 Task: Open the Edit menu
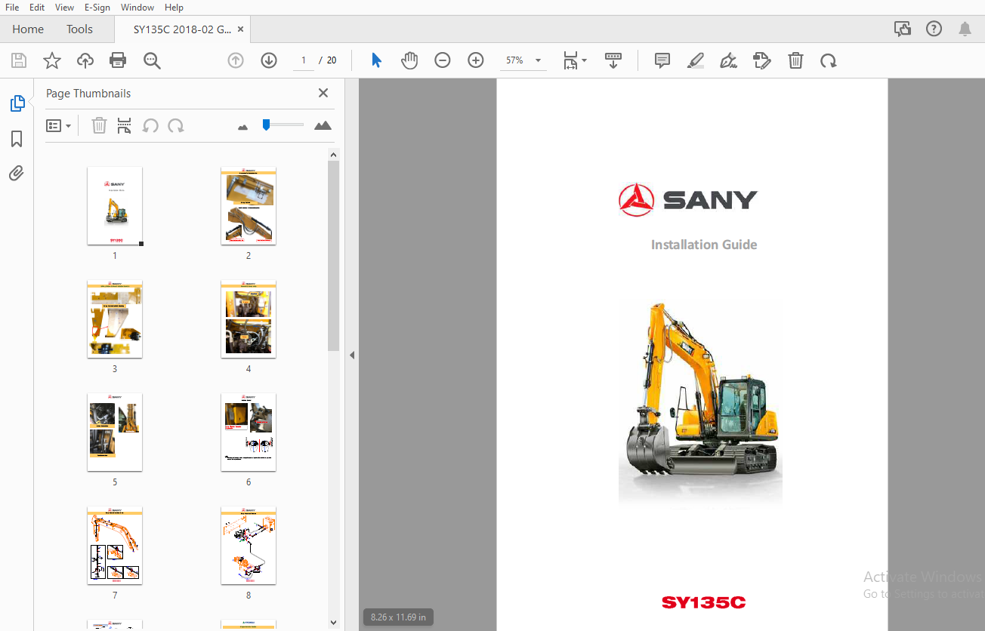click(37, 7)
